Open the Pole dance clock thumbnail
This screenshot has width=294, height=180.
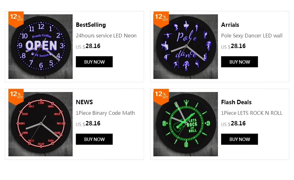(x=186, y=47)
